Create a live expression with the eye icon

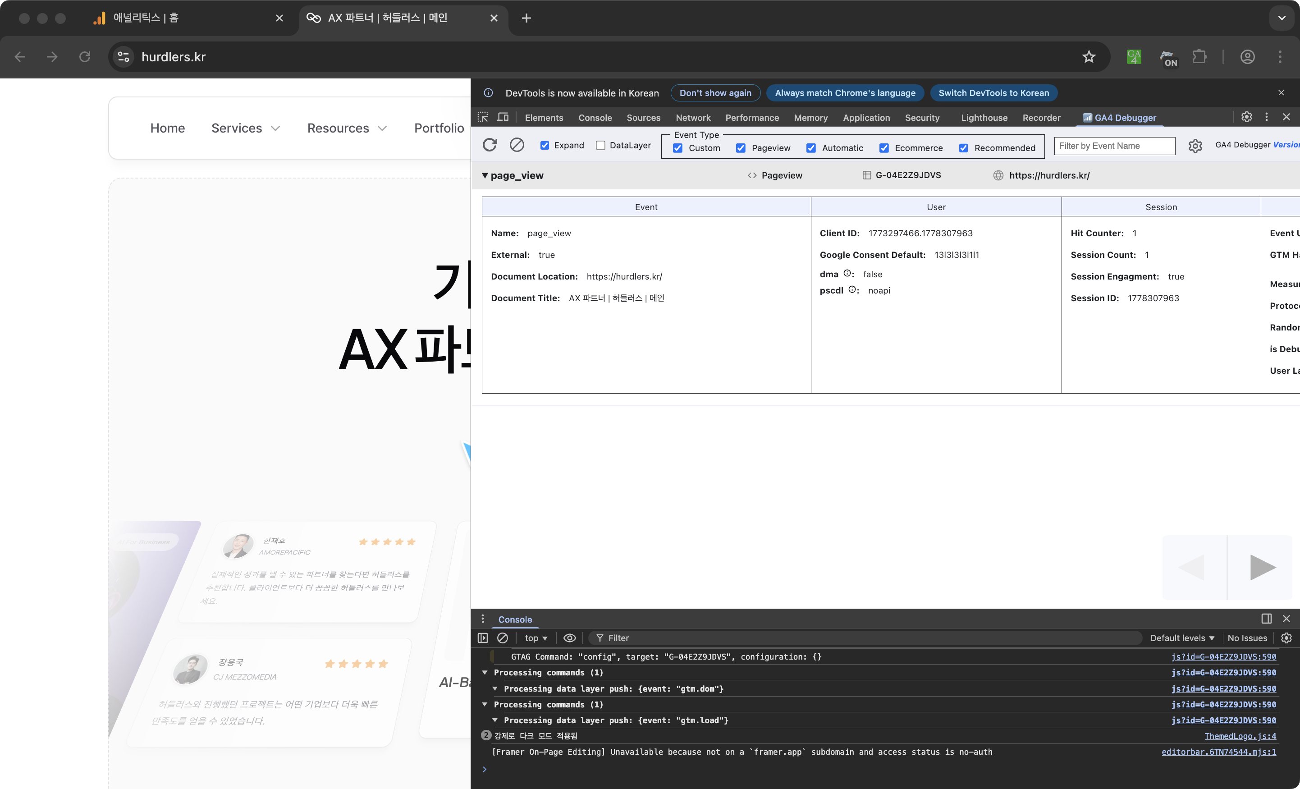pyautogui.click(x=569, y=638)
